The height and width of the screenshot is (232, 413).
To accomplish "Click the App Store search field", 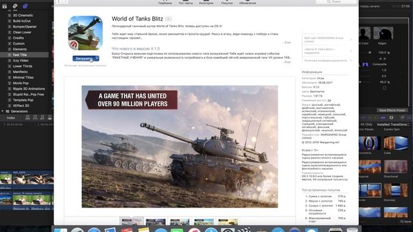I will click(x=336, y=1).
